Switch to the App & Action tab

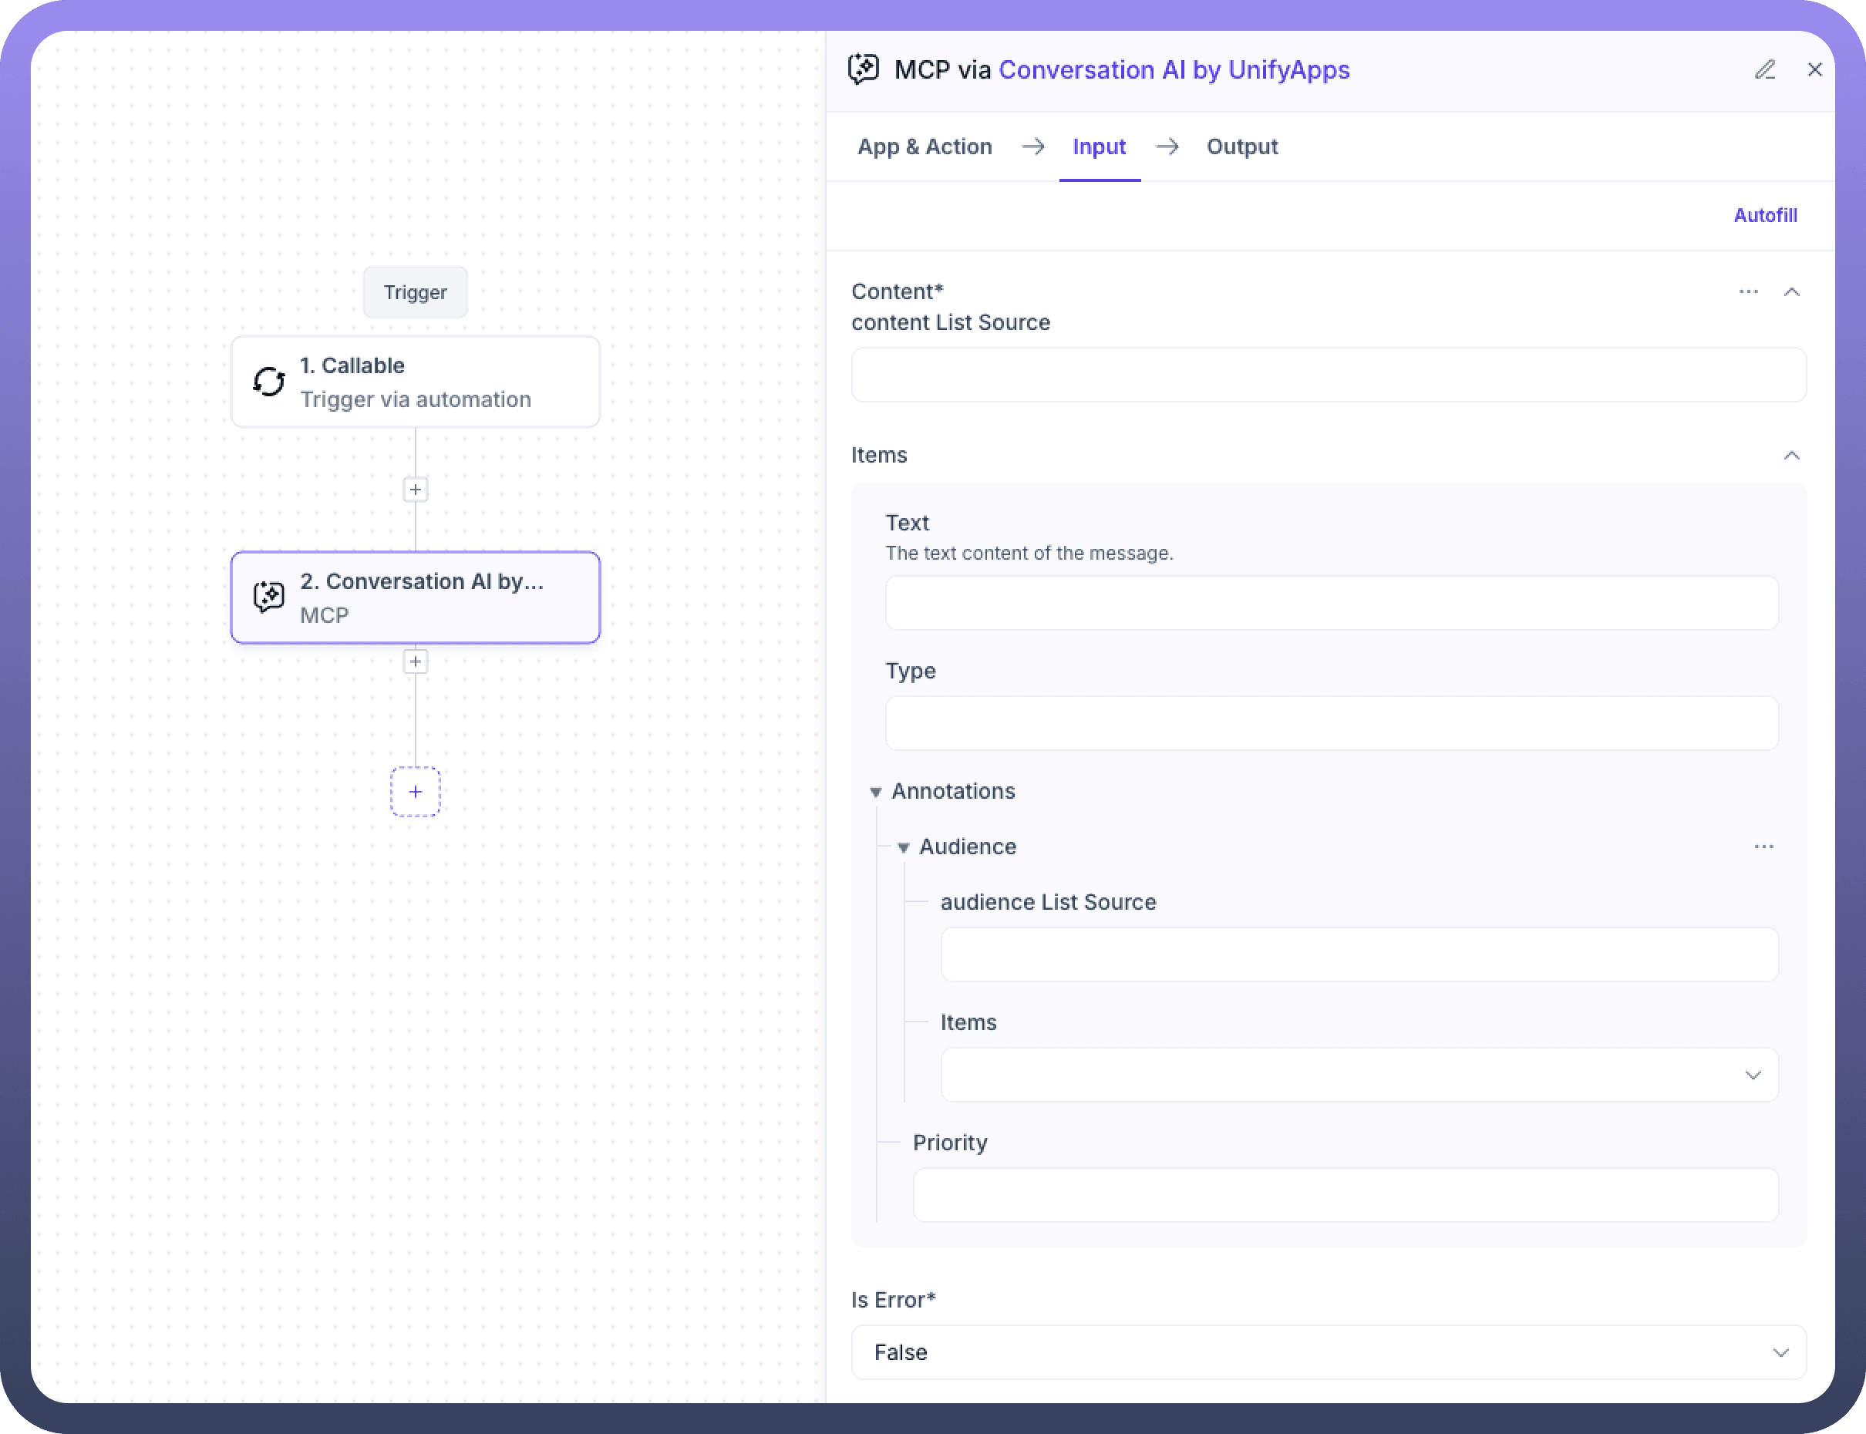pos(925,146)
